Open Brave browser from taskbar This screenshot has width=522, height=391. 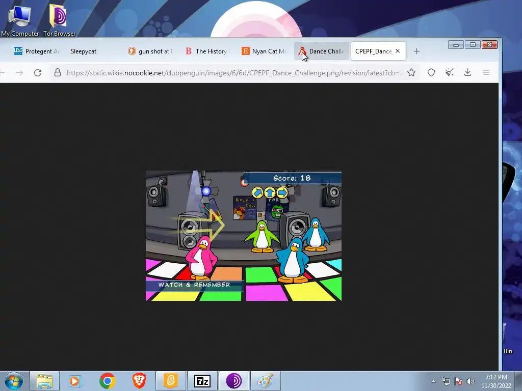(139, 381)
